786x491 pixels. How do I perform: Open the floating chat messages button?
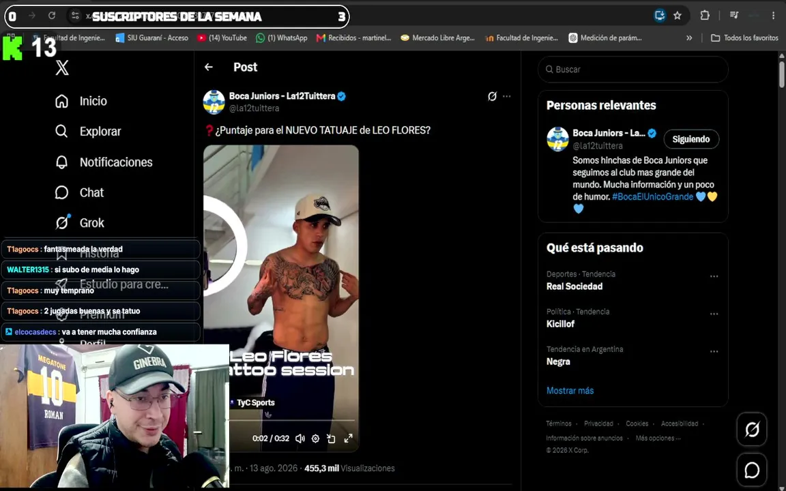(751, 470)
